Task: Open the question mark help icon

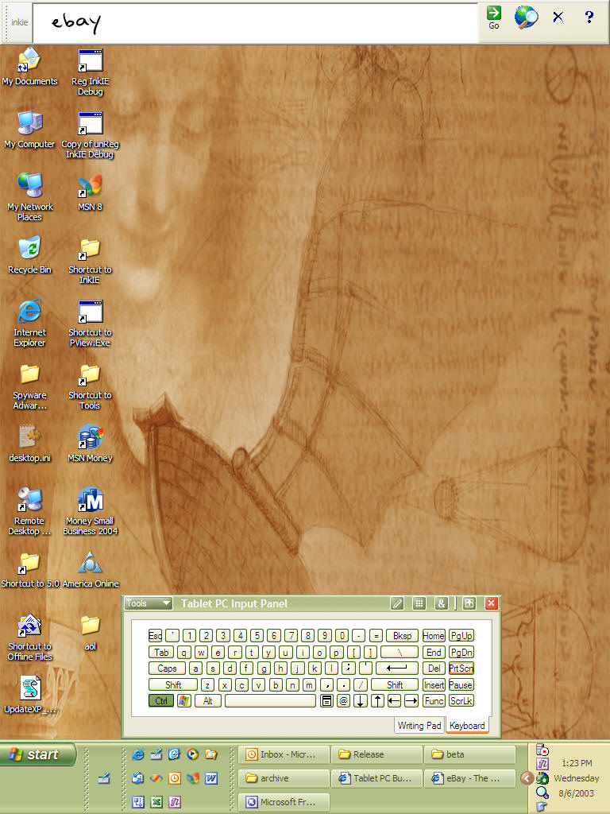Action: tap(589, 17)
